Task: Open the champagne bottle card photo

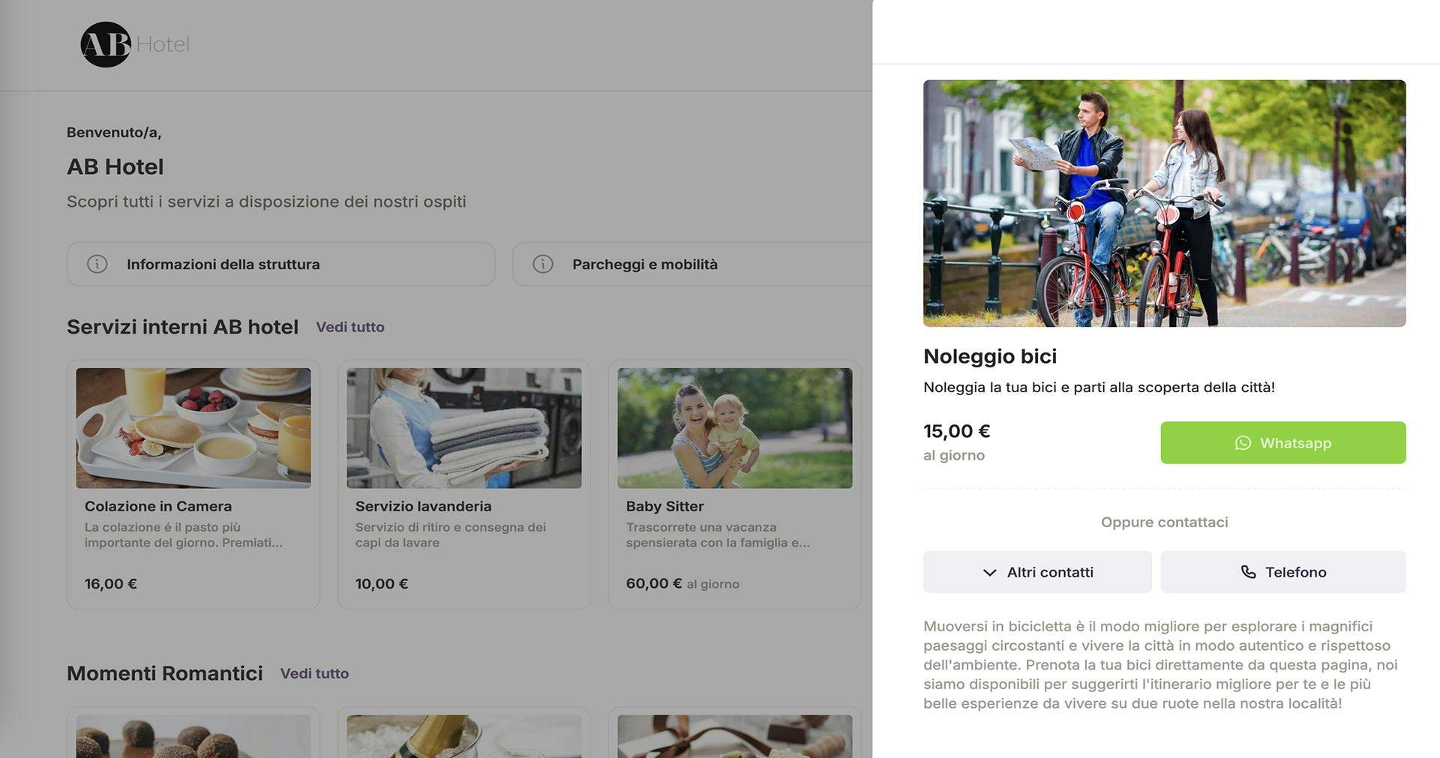Action: pos(464,736)
